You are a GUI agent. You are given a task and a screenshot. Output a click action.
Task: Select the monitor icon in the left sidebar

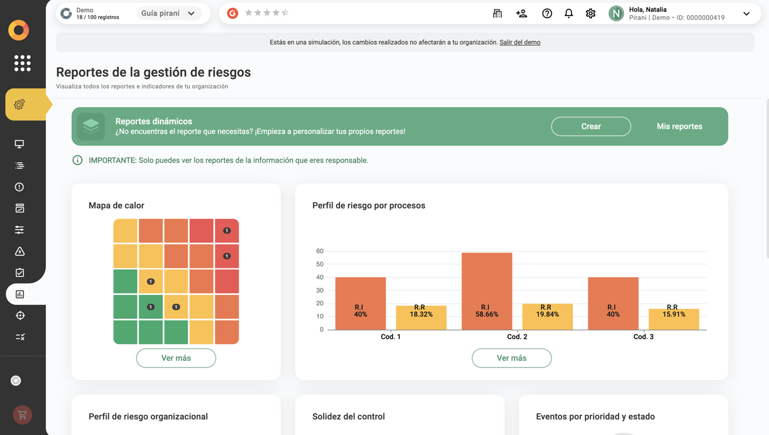pyautogui.click(x=19, y=144)
